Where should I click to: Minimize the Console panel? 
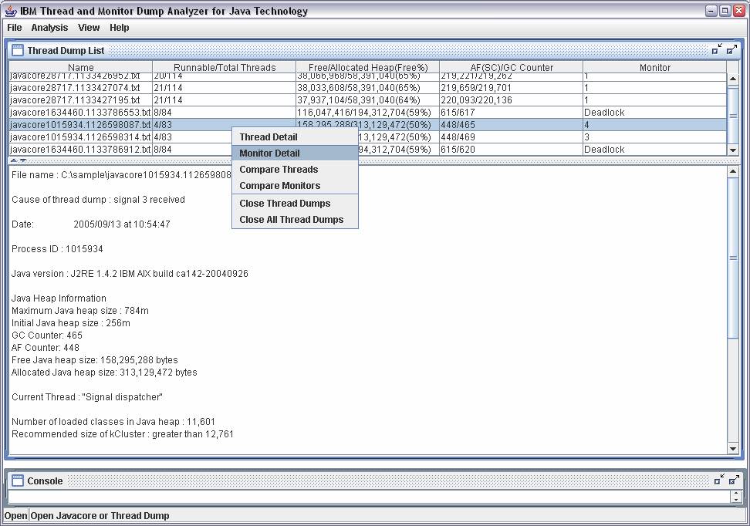tap(718, 480)
